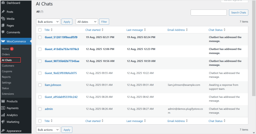This screenshot has height=134, width=256.
Task: Click sort arrows beside top Email Address
Action: [x=187, y=30]
